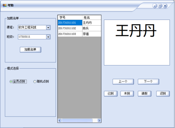Open the 课程 dropdown arrow
Image resolution: width=175 pixels, height=128 pixels.
point(48,27)
